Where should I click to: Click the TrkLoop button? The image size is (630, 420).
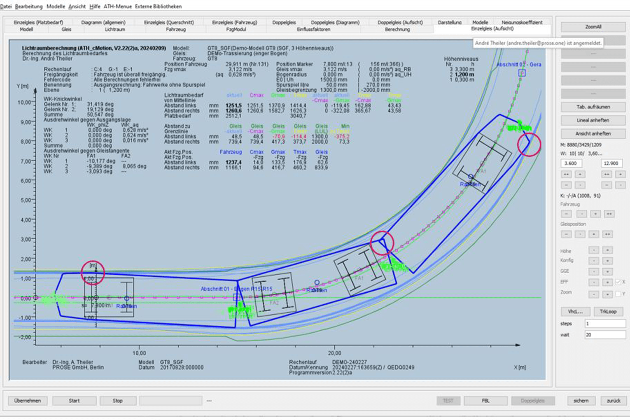point(608,311)
